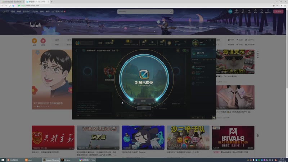Open the 首页 link in bilibili top nav
Viewport: 288px width, 162px height.
(x=6, y=12)
